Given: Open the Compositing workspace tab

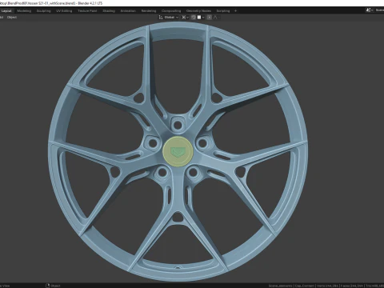Looking at the screenshot, I should click(x=171, y=11).
